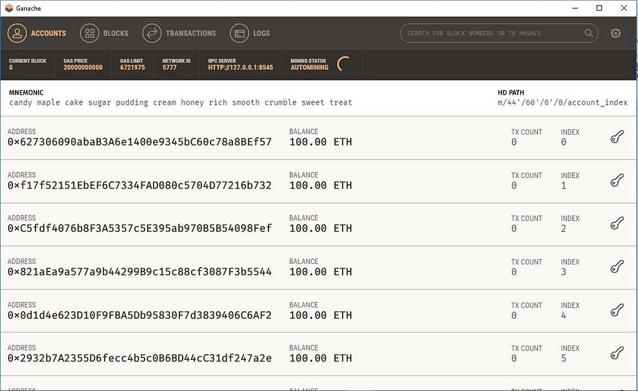
Task: Select address 0x821aEa9a577a9b44299B9c15c88cf3087F3b5544
Action: (140, 272)
